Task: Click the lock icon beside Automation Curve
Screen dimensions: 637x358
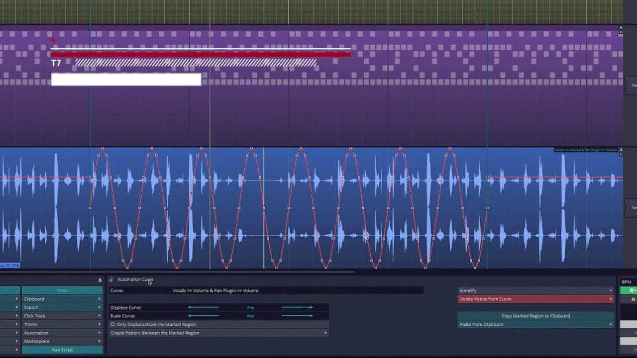Action: 111,279
